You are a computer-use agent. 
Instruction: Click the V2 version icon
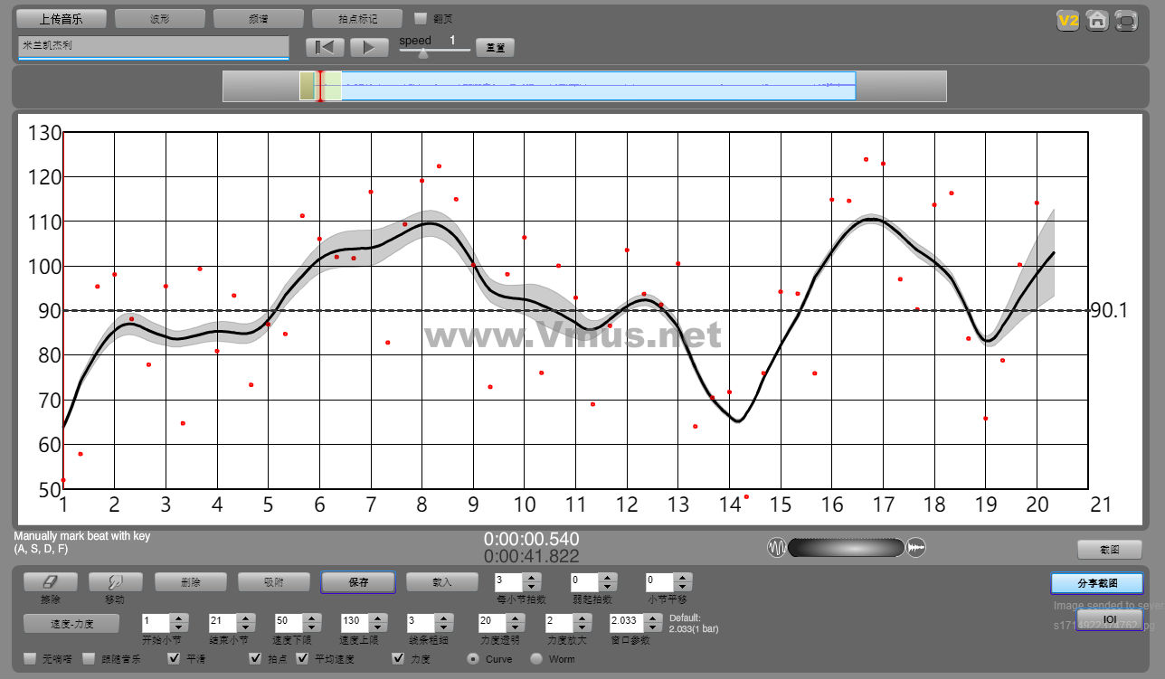tap(1068, 21)
